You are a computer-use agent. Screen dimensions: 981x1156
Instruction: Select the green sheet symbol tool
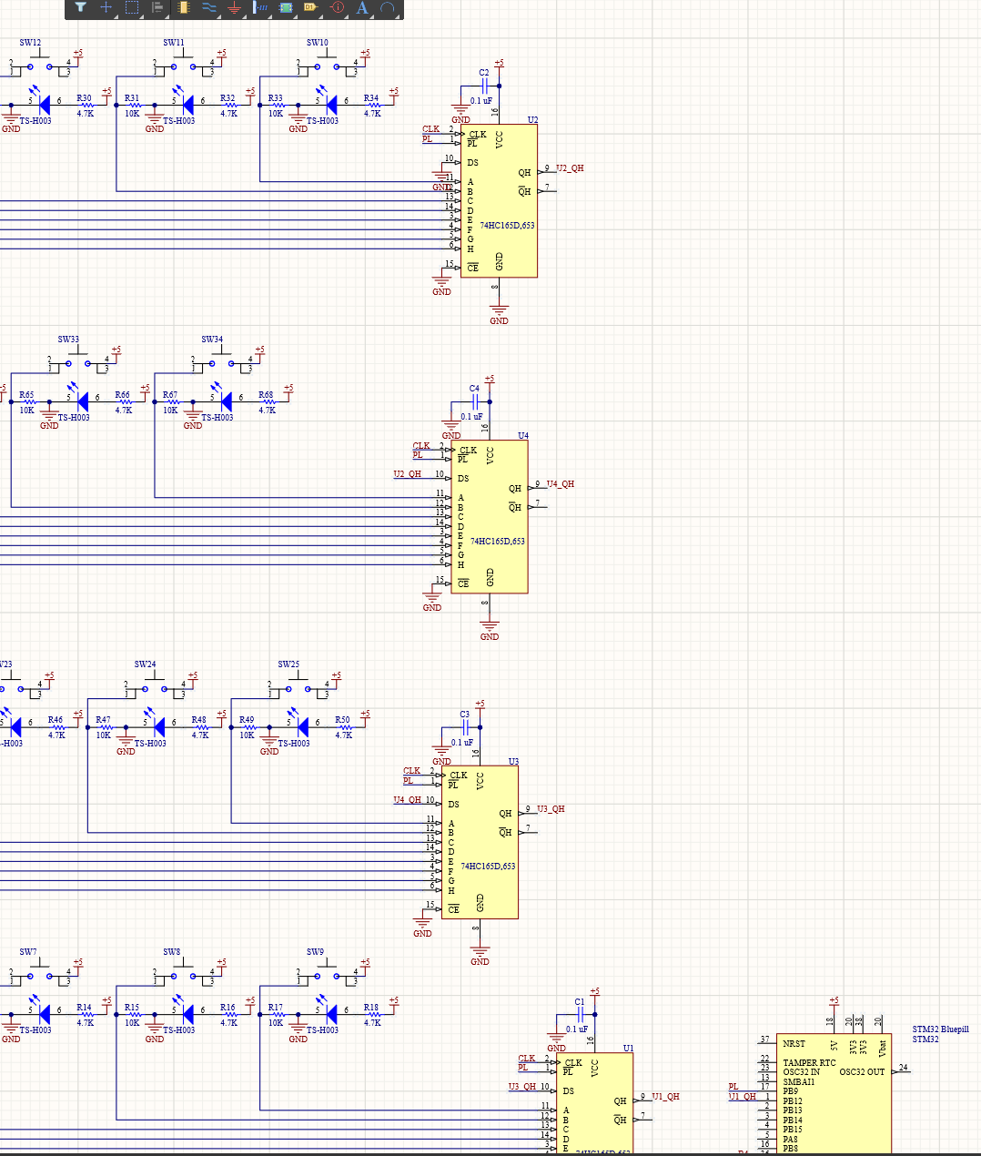[x=286, y=7]
